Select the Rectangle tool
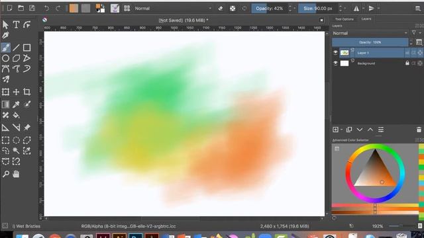Viewport: 424px width, 238px height. point(26,48)
